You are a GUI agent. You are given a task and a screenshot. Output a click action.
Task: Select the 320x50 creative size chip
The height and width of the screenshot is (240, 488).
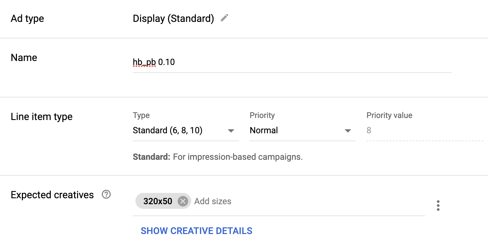158,201
